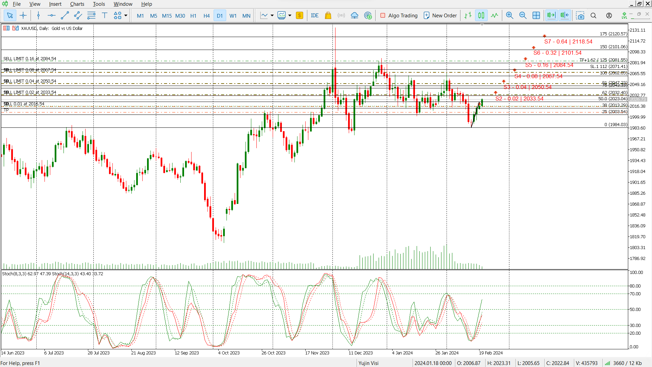Switch chart to H4 timeframe
The height and width of the screenshot is (367, 652).
(206, 16)
